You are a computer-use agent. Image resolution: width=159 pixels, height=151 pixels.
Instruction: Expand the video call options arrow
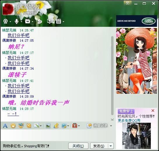coord(10,22)
